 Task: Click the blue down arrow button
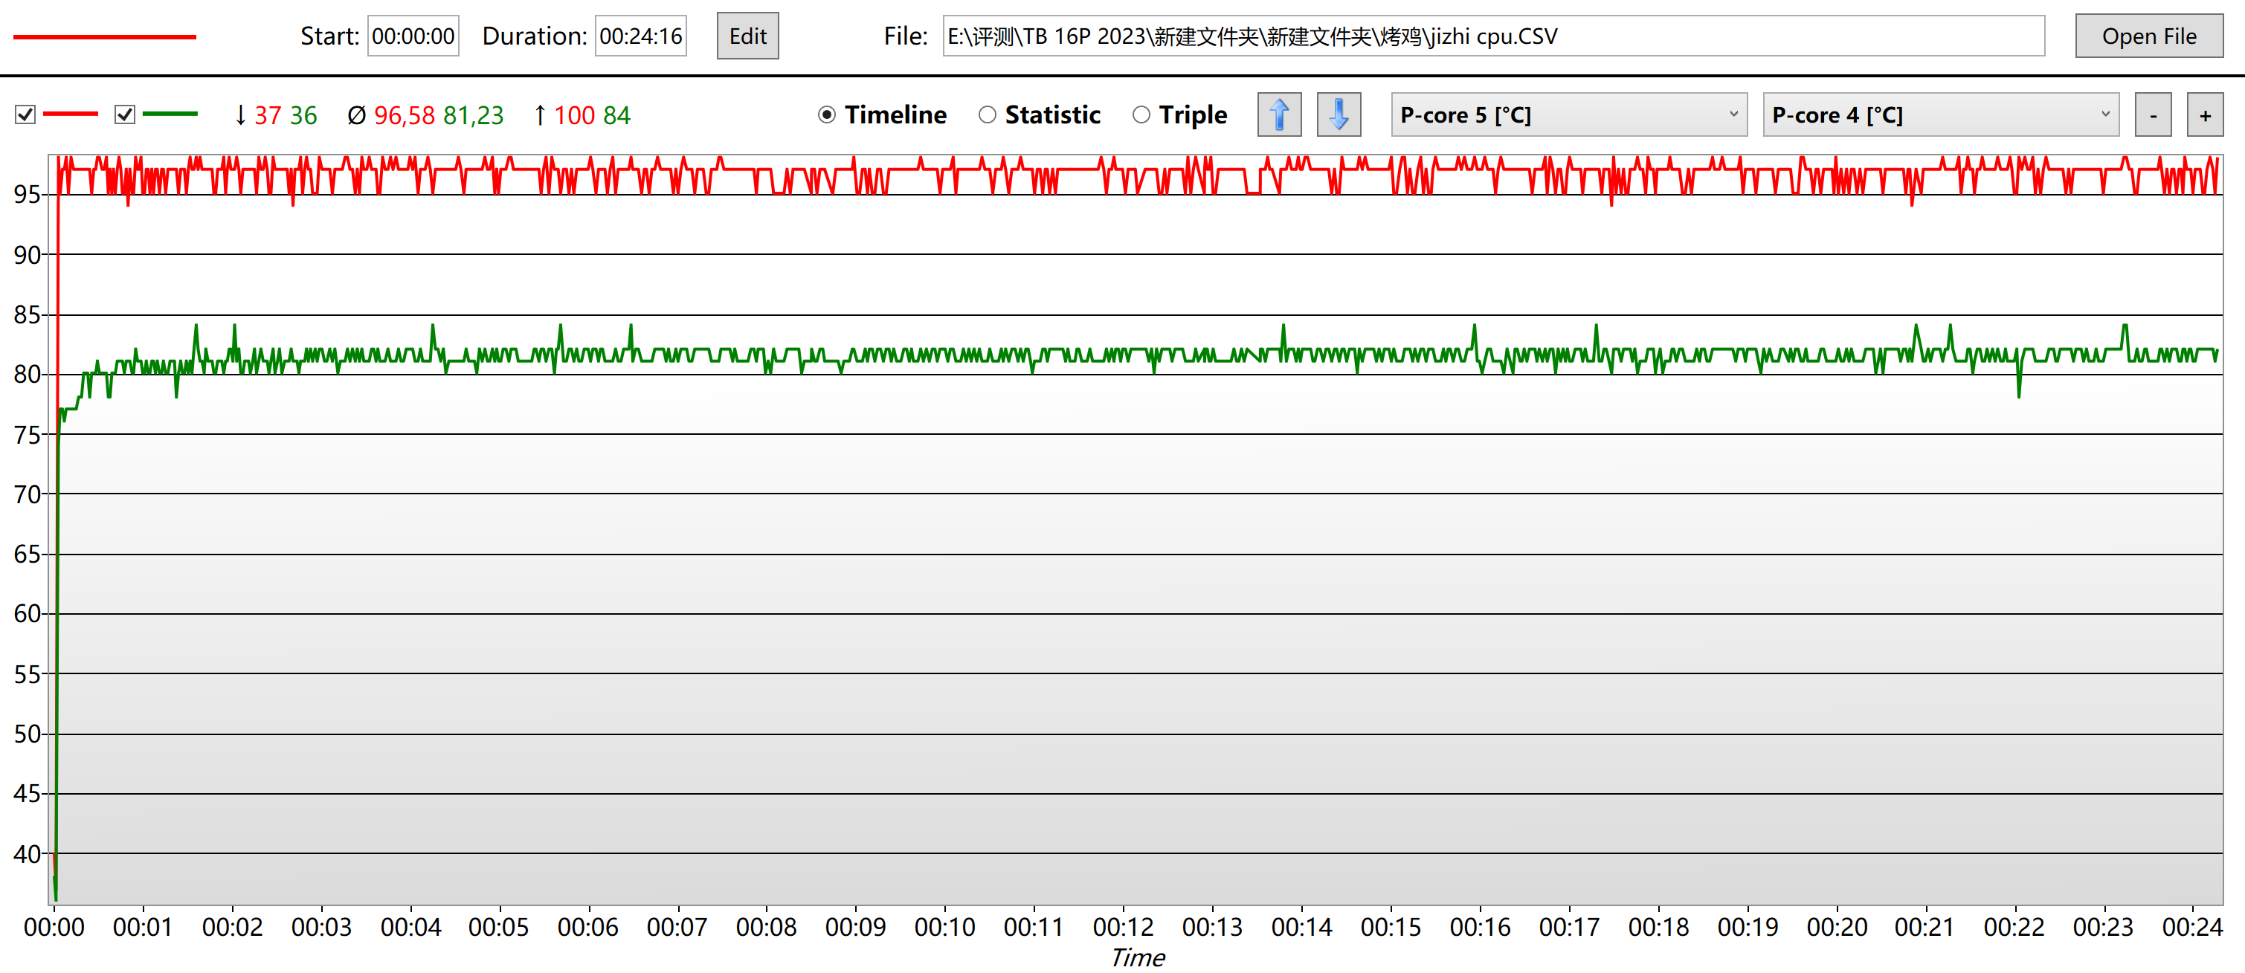(1339, 115)
